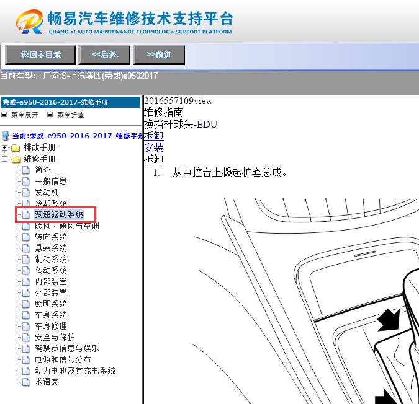Image resolution: width=419 pixels, height=404 pixels.
Task: Open the 冷却系统 section
Action: tap(51, 203)
